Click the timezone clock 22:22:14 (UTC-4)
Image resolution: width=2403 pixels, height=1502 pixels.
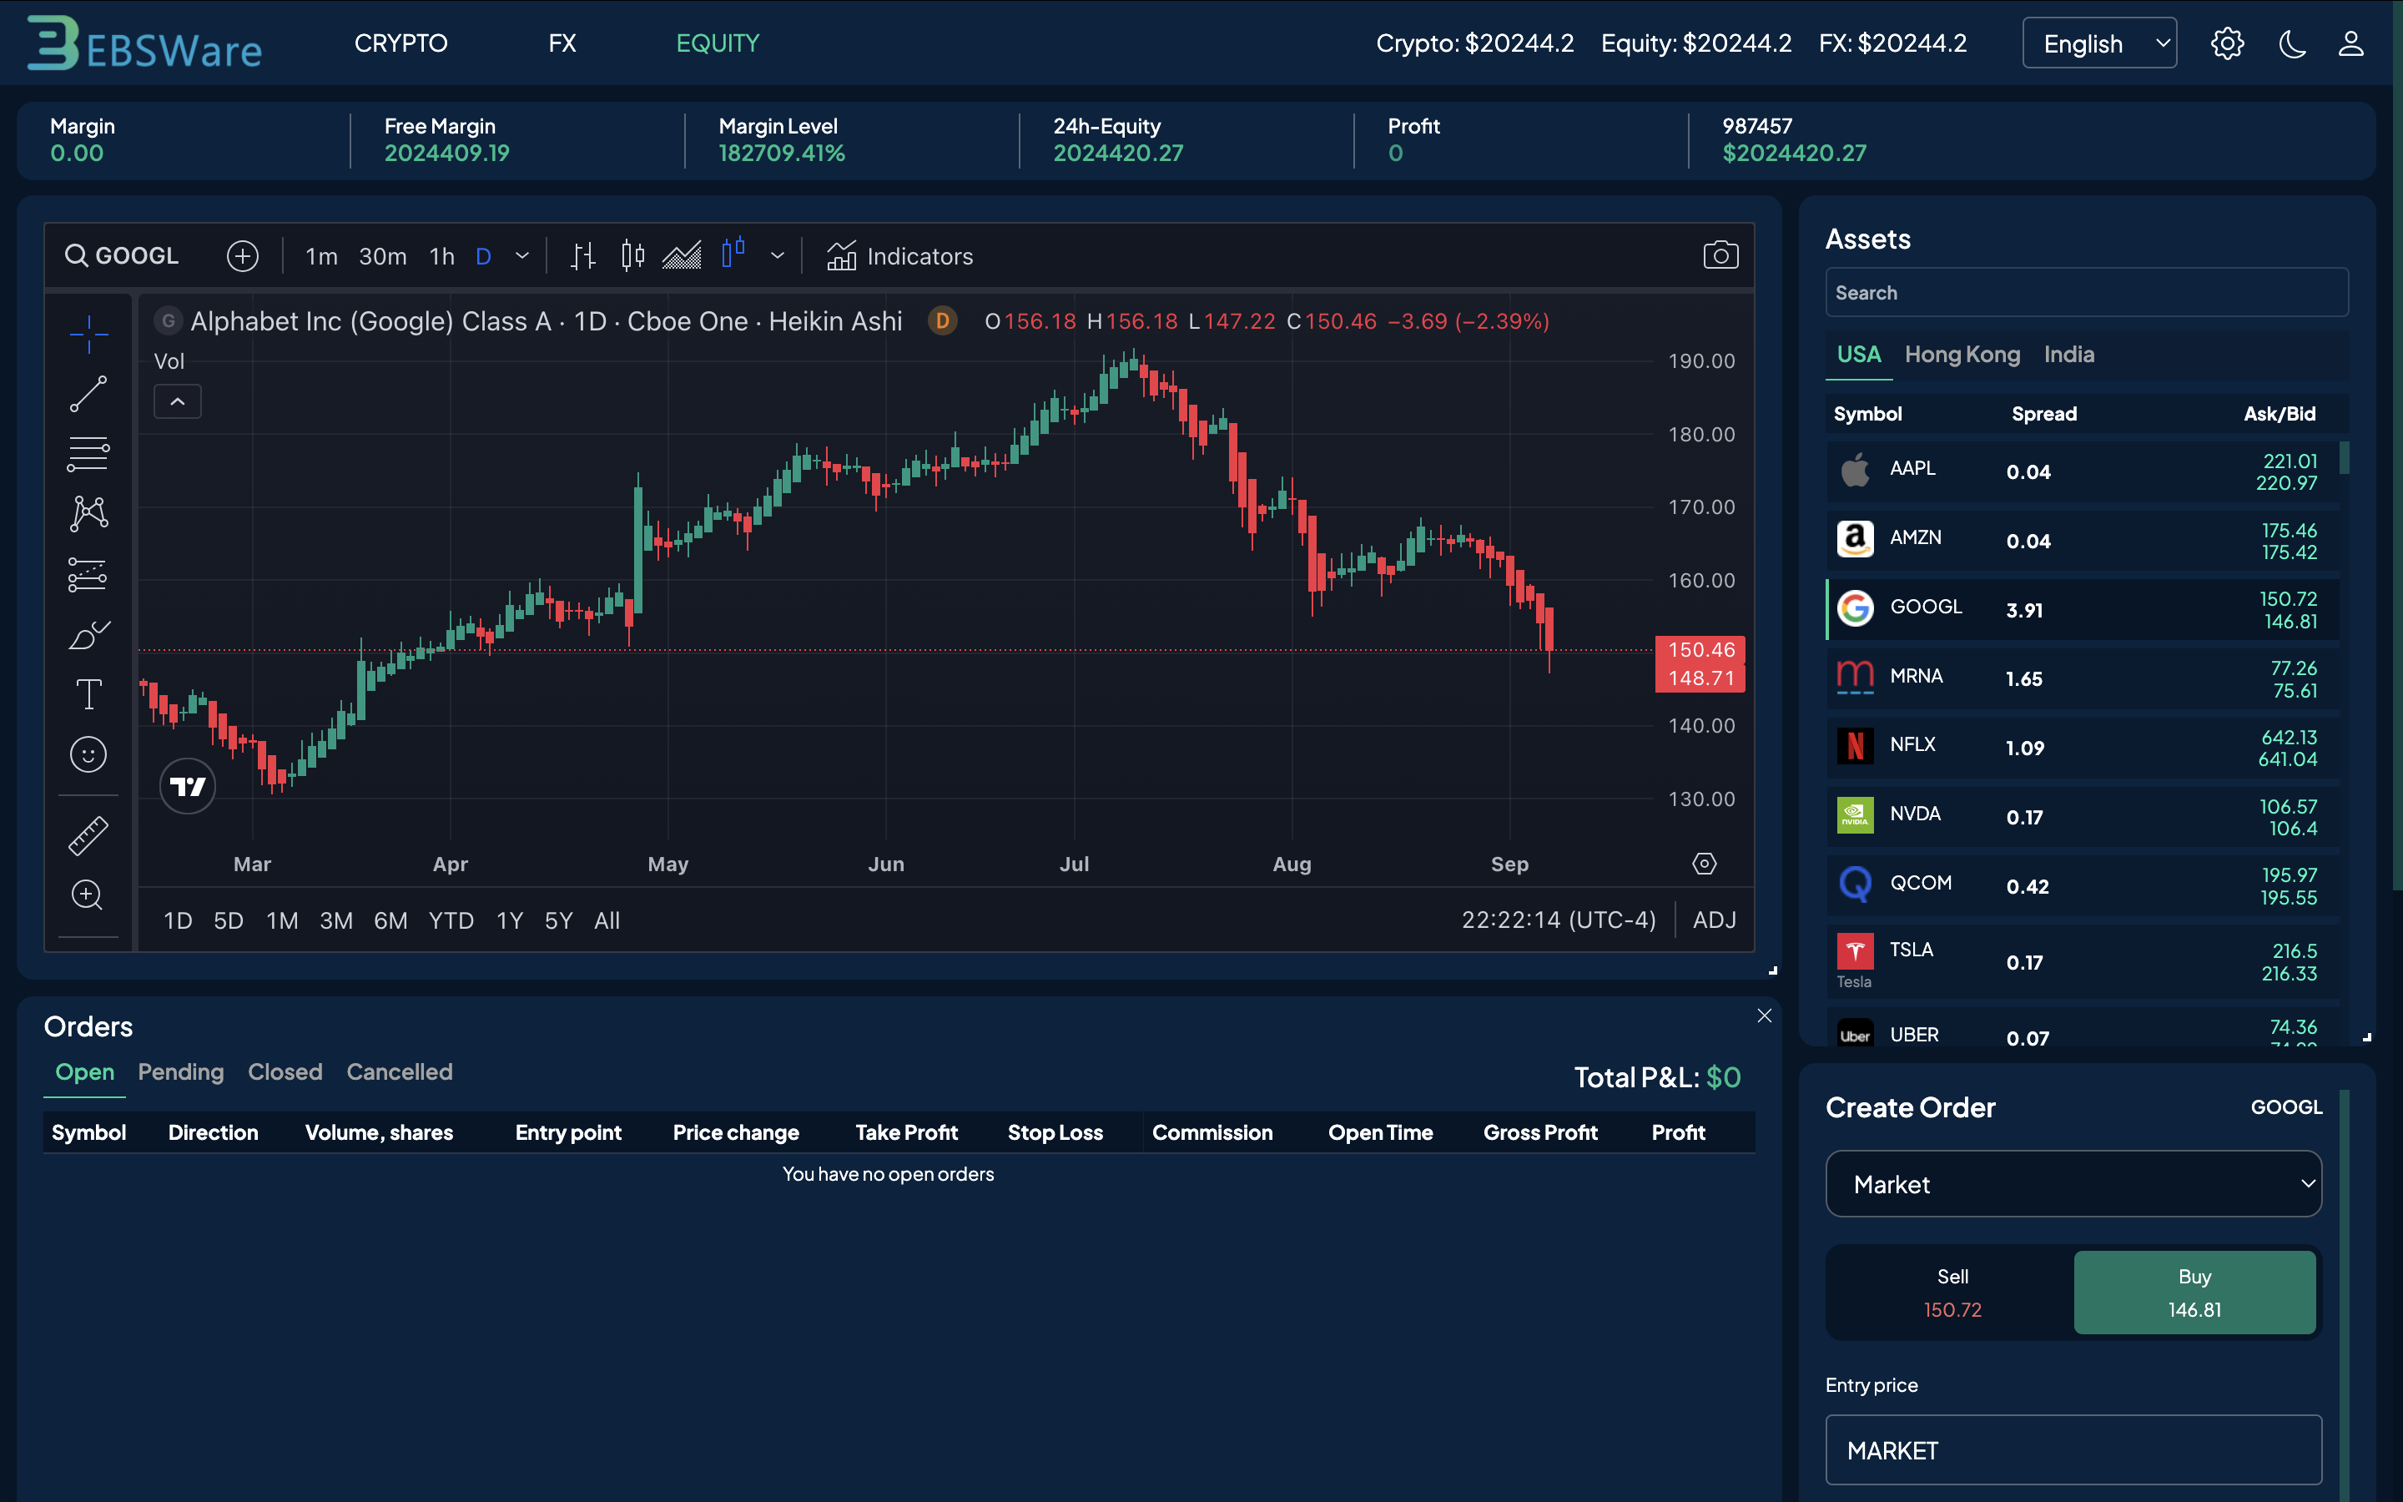(1558, 921)
